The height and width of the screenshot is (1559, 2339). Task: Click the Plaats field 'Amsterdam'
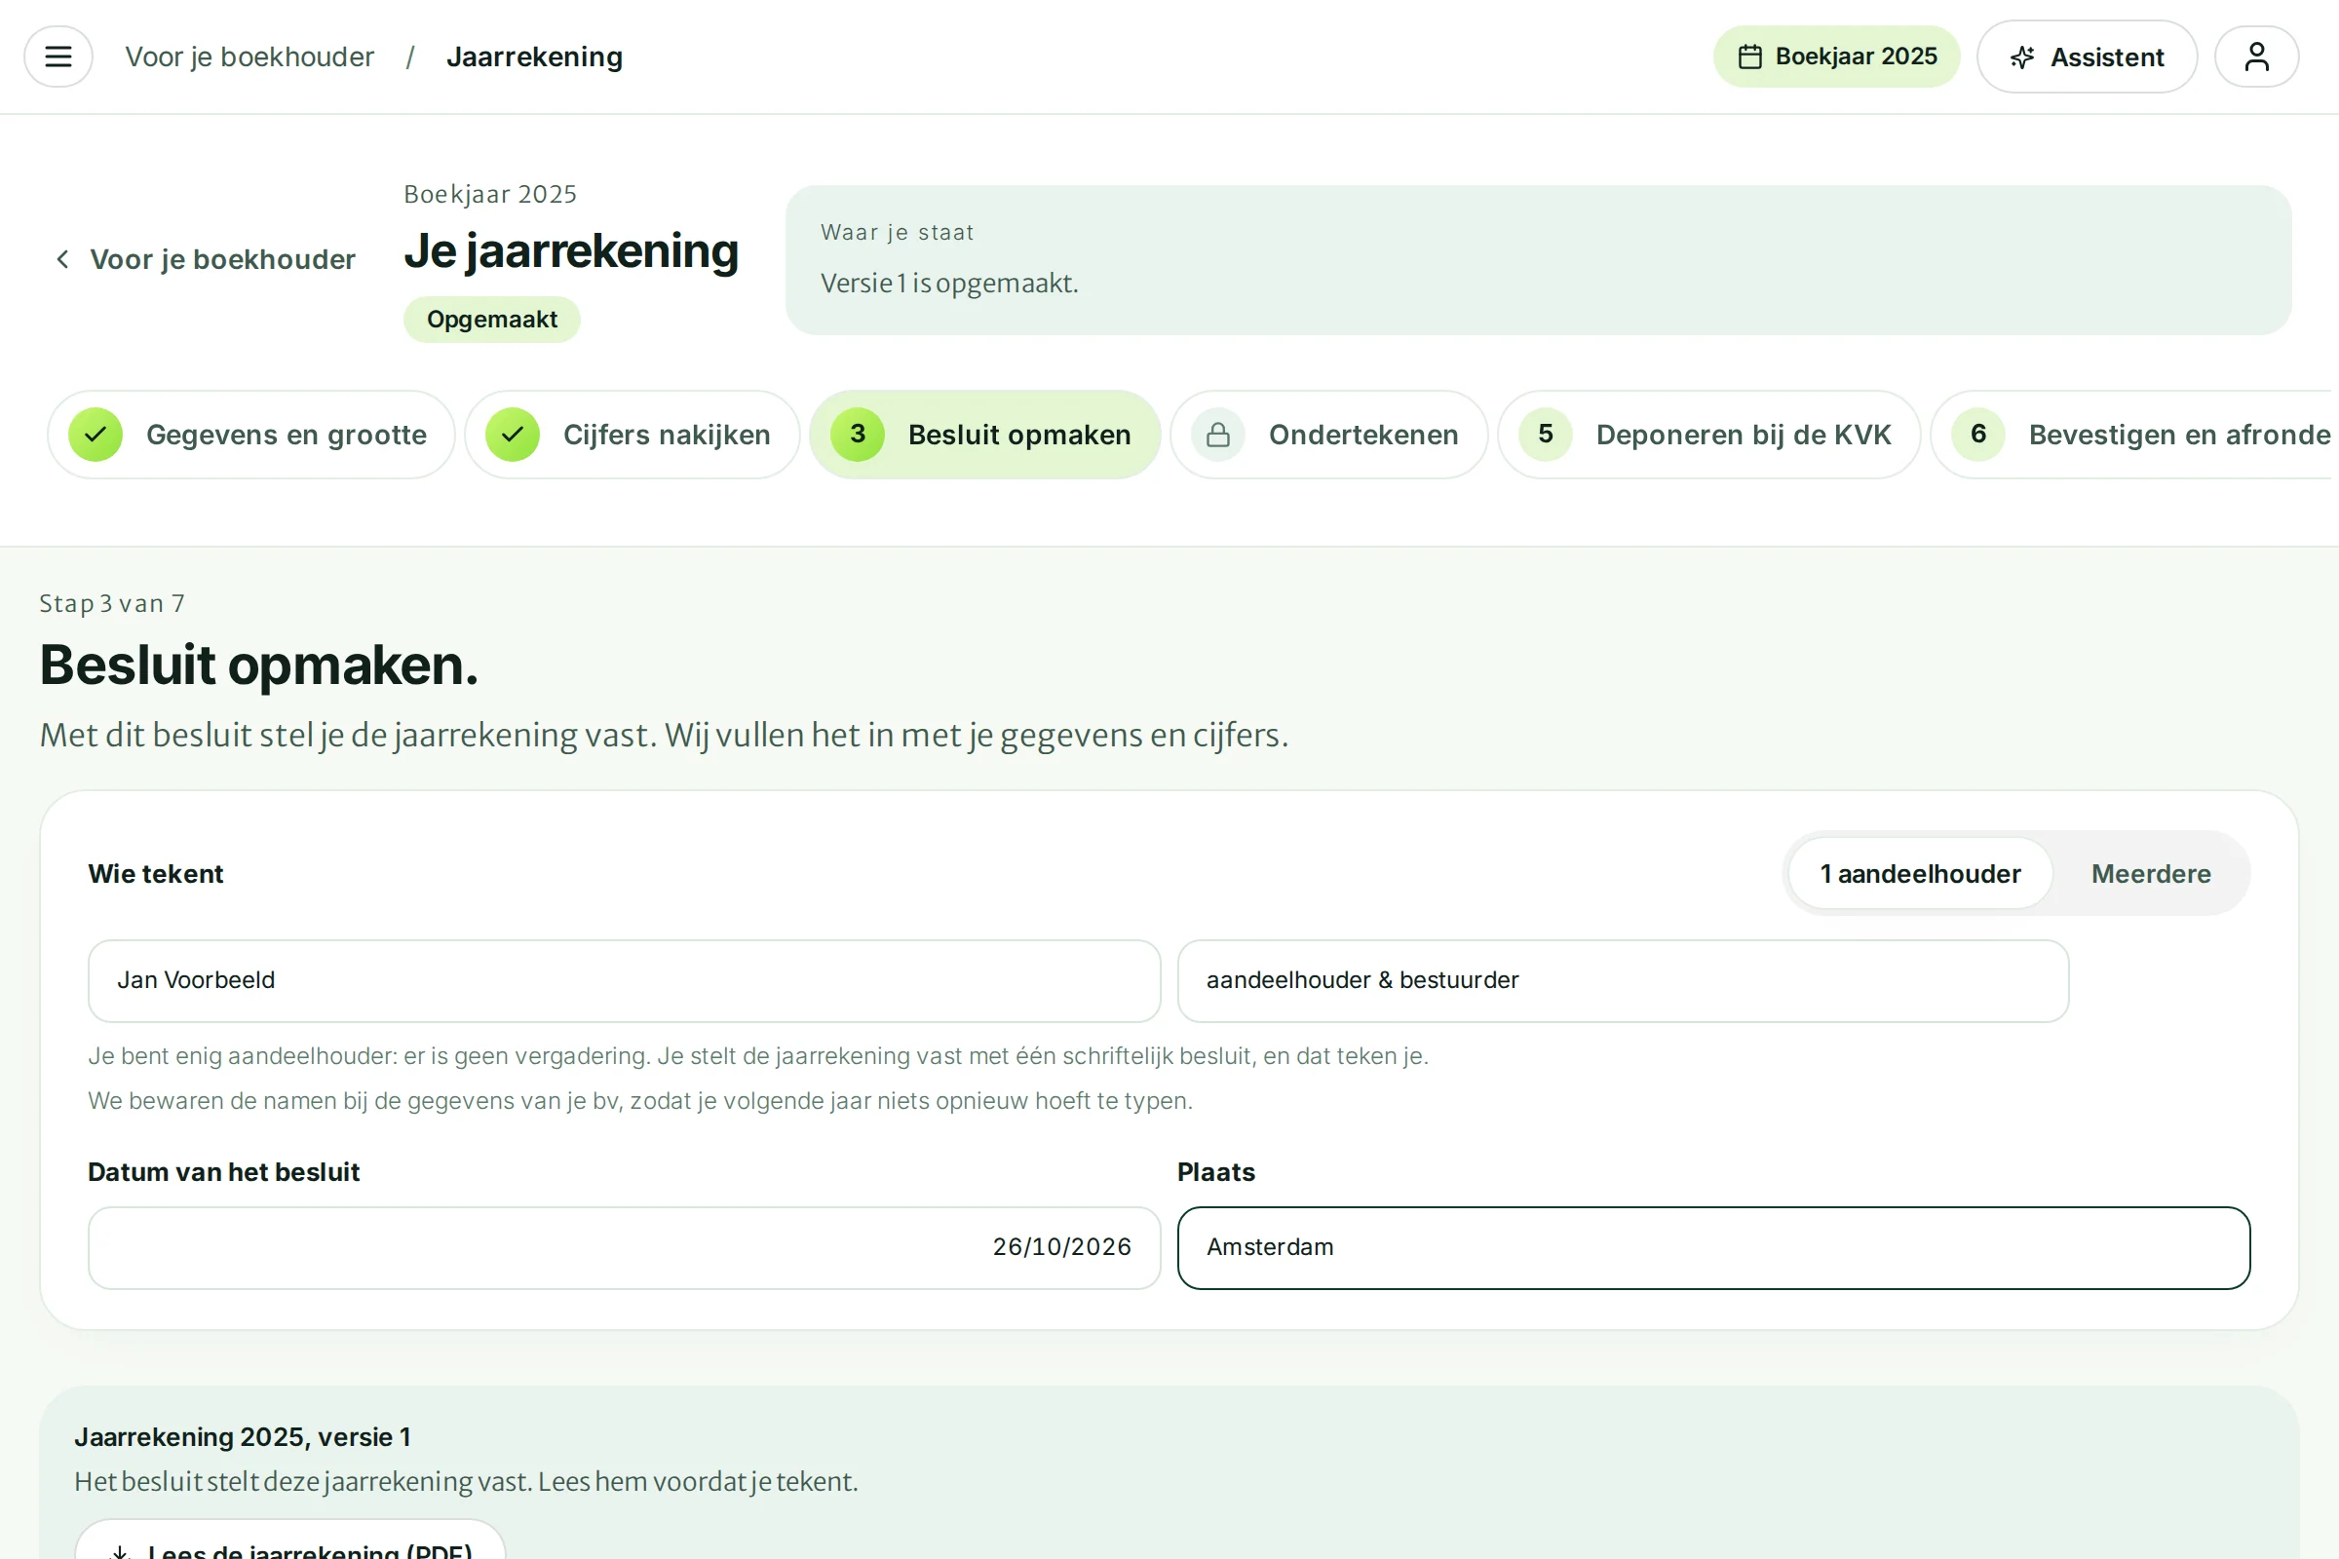coord(1713,1248)
